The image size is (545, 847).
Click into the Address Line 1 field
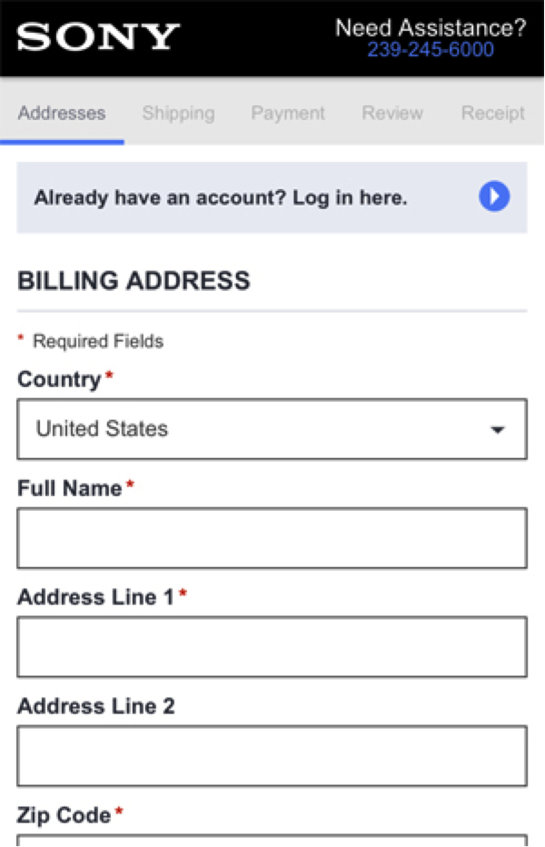tap(272, 647)
